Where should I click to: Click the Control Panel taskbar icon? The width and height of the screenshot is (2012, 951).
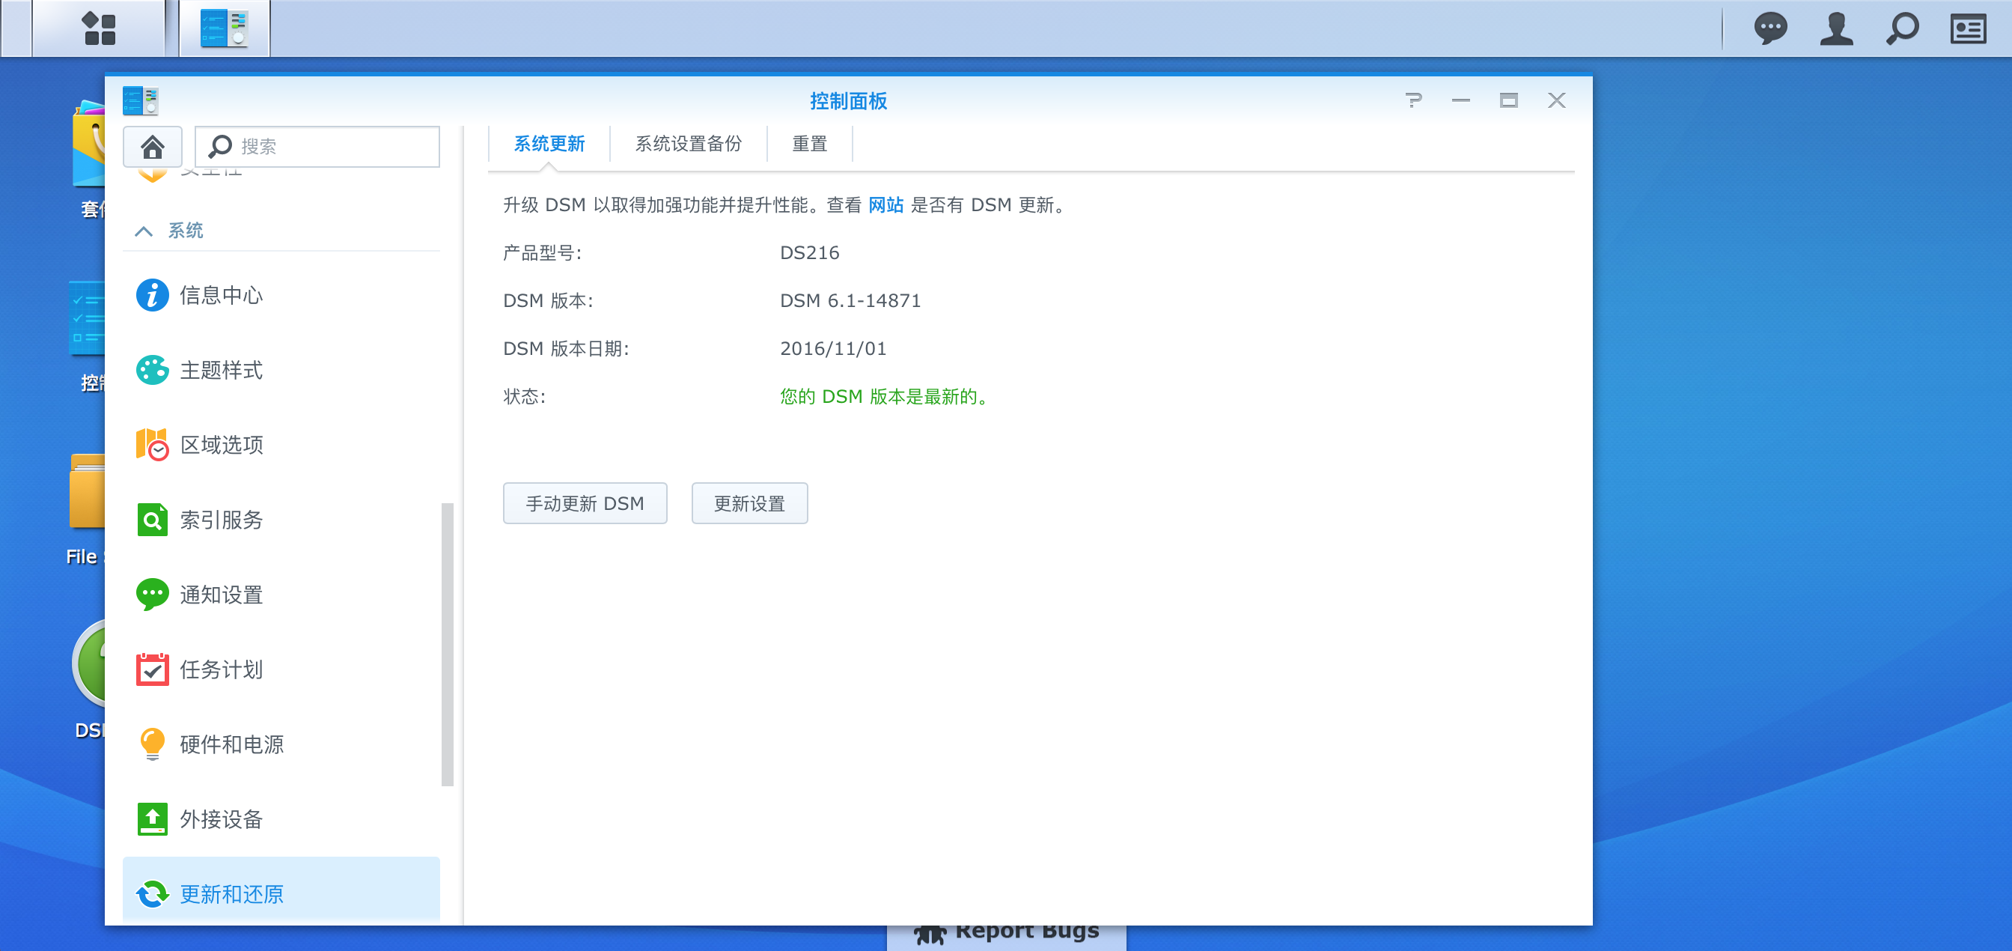(x=224, y=28)
